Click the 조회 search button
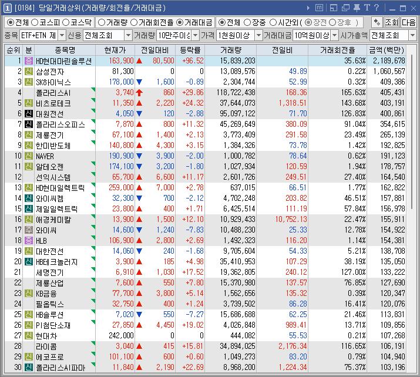Image resolution: width=420 pixels, height=377 pixels. tap(392, 22)
